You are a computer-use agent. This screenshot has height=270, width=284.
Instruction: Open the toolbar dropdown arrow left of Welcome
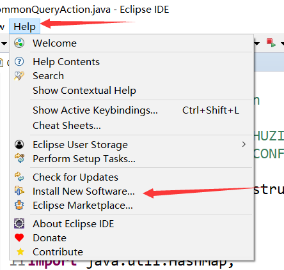(x=4, y=43)
